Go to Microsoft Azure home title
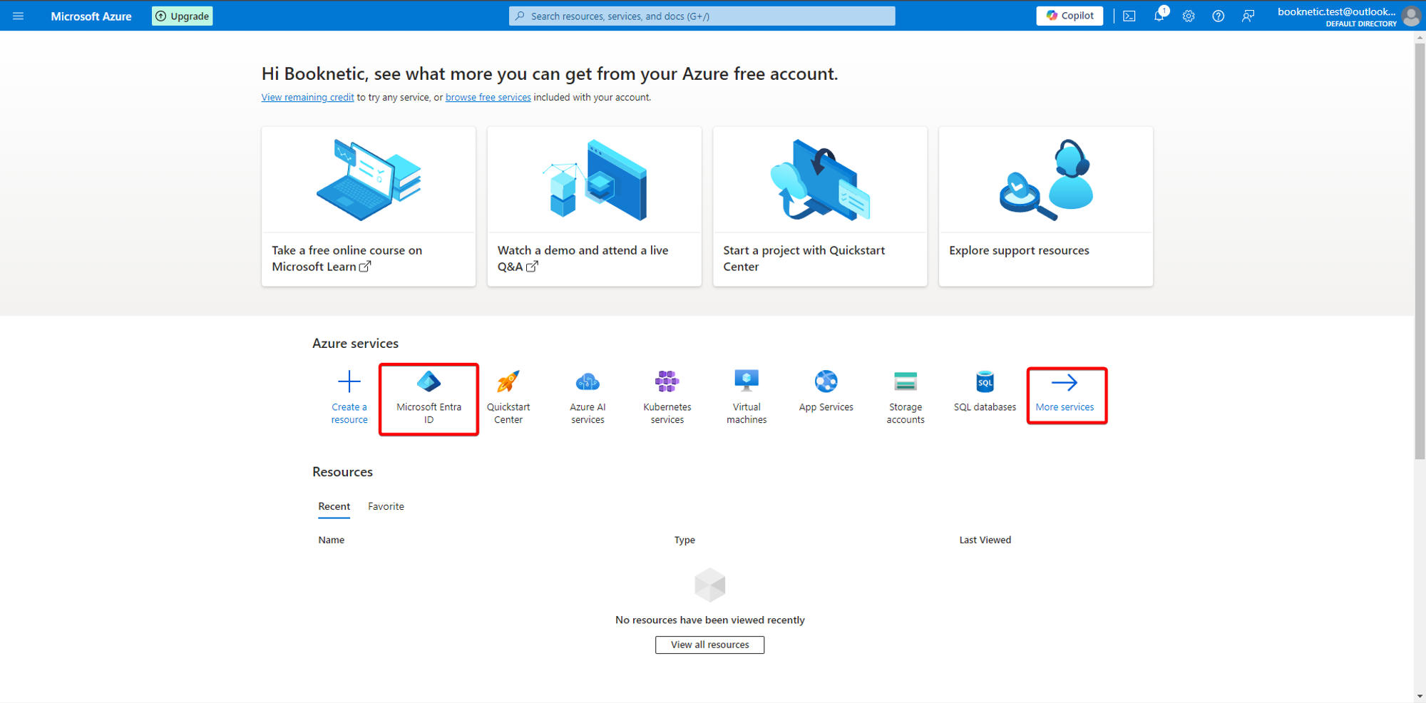The image size is (1426, 703). [91, 16]
